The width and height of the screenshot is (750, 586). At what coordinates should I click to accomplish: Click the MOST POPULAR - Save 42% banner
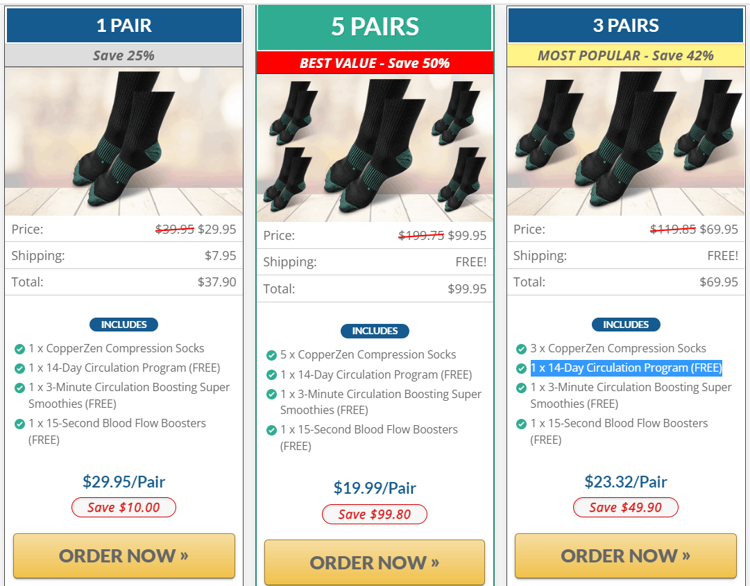tap(626, 55)
